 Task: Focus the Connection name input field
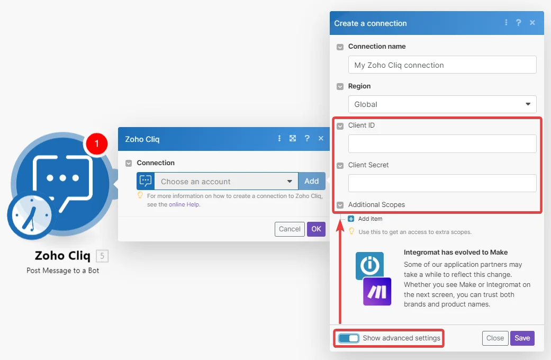click(442, 65)
